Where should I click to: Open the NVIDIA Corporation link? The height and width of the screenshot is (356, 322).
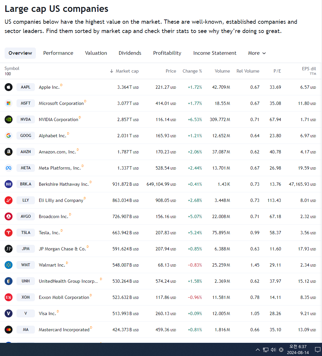pyautogui.click(x=59, y=120)
